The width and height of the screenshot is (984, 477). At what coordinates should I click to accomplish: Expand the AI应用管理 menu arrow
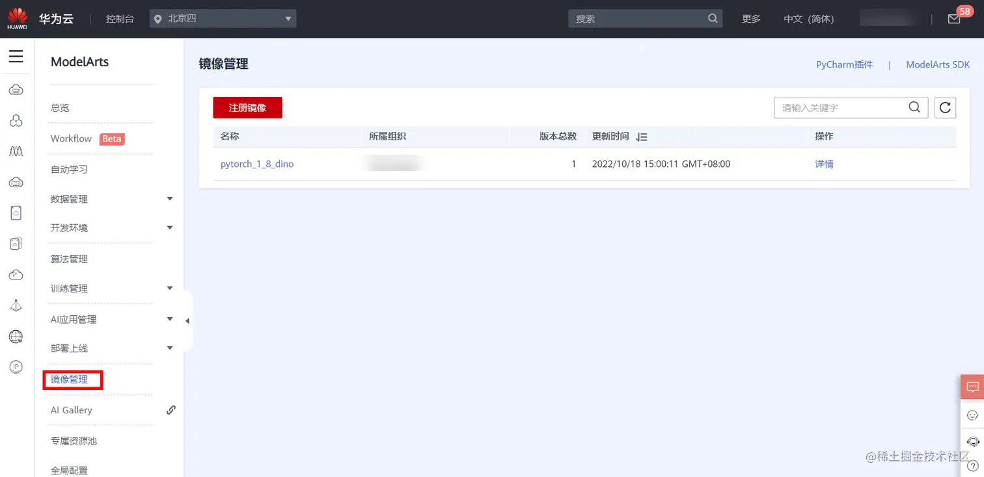[170, 318]
